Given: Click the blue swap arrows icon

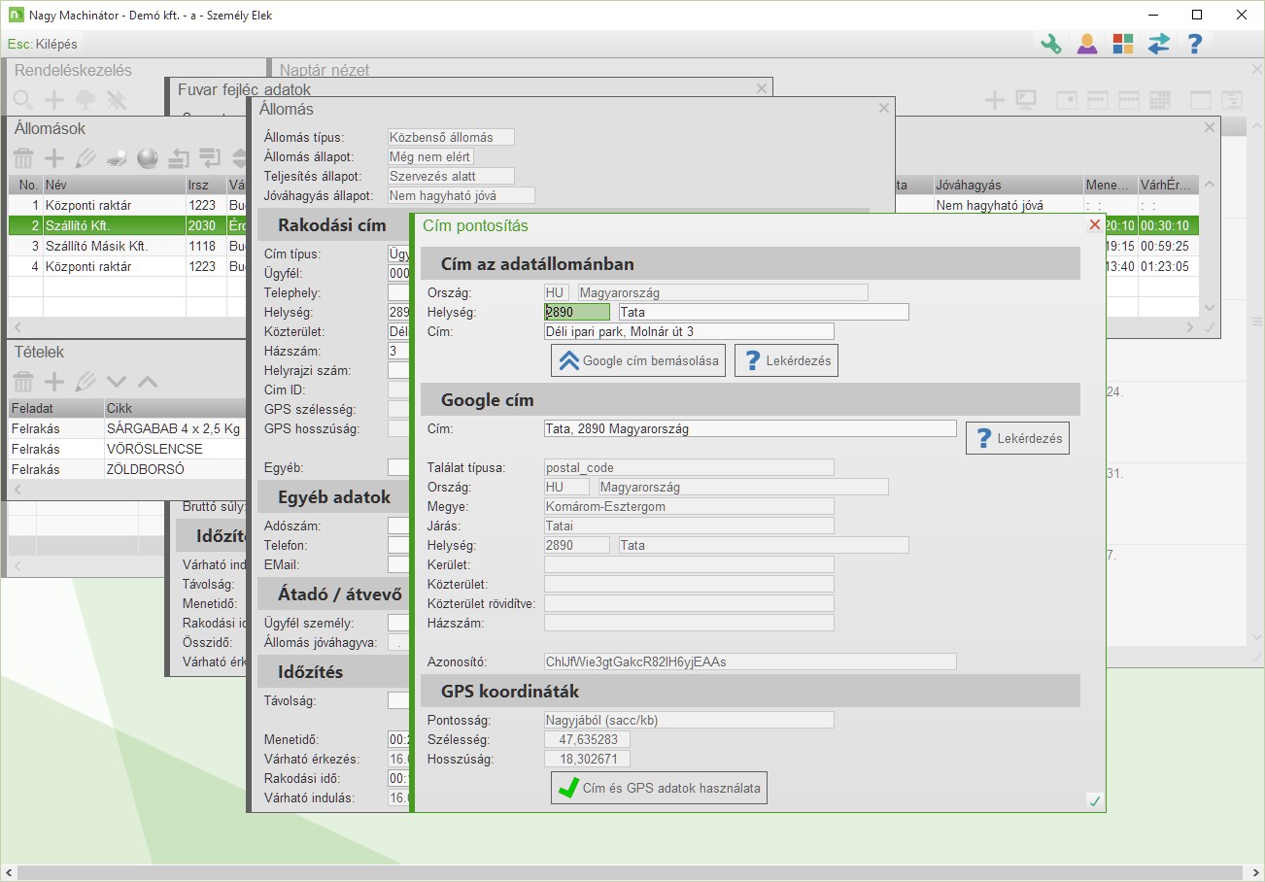Looking at the screenshot, I should pos(1158,44).
